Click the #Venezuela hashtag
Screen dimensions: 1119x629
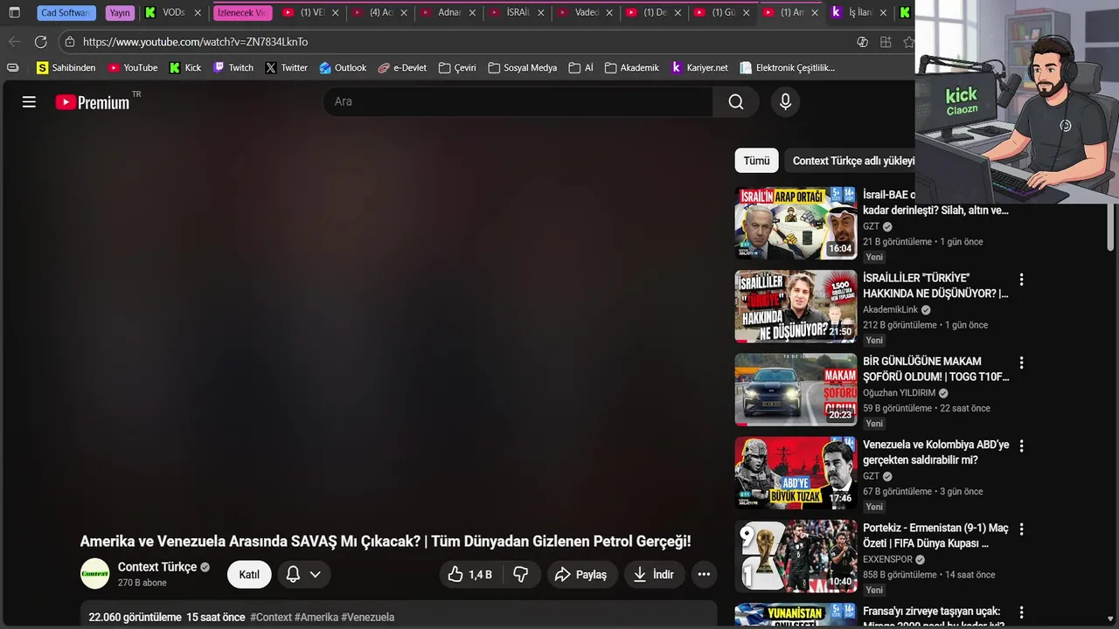(x=368, y=617)
